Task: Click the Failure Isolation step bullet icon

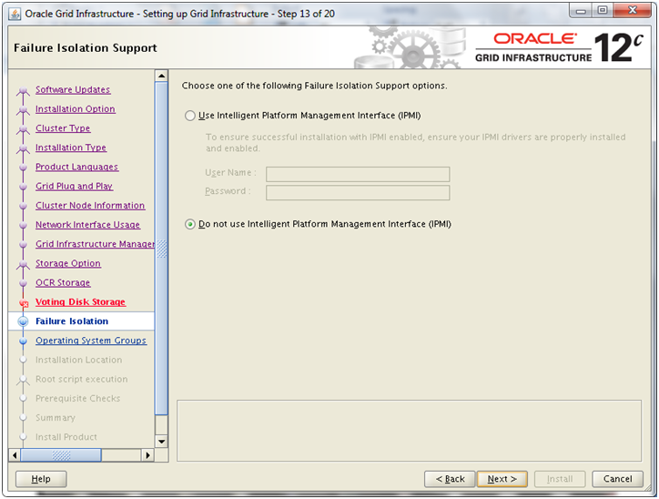Action: click(23, 321)
